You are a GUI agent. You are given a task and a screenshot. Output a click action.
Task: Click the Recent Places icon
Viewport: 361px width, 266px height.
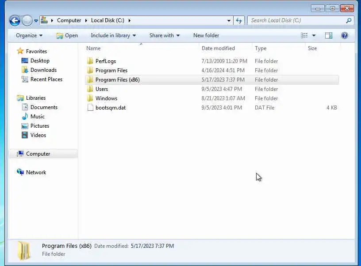point(25,79)
